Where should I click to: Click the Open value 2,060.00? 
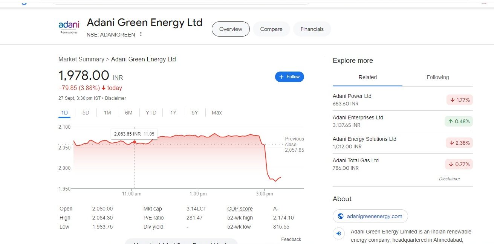tap(102, 209)
